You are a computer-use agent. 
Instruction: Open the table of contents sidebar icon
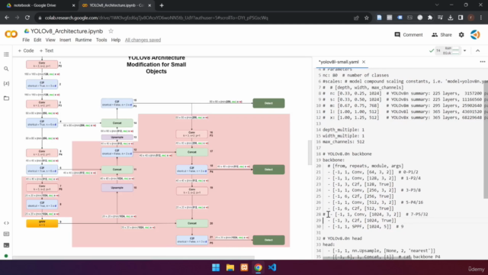pos(6,54)
